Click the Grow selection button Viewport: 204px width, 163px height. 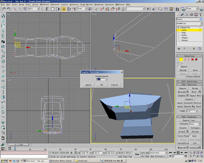tap(195, 70)
